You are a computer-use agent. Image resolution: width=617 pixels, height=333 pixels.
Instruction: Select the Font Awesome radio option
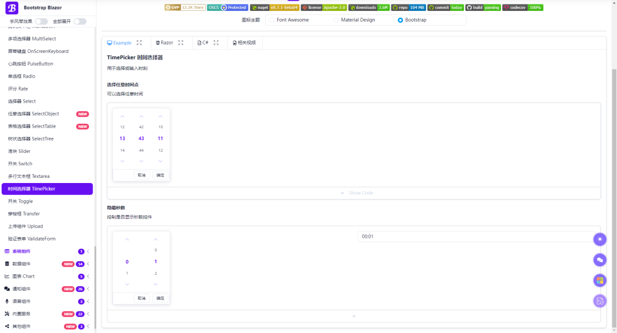pyautogui.click(x=273, y=20)
